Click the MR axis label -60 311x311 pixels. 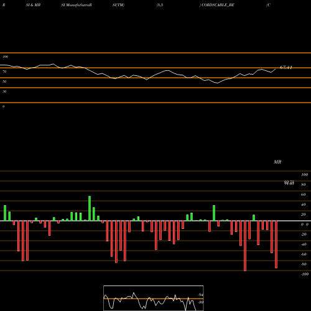(304, 254)
